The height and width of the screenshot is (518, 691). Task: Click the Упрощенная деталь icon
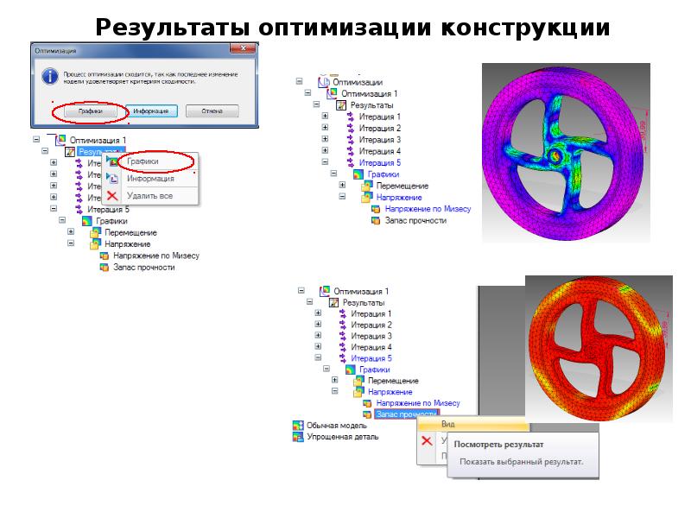tap(298, 438)
